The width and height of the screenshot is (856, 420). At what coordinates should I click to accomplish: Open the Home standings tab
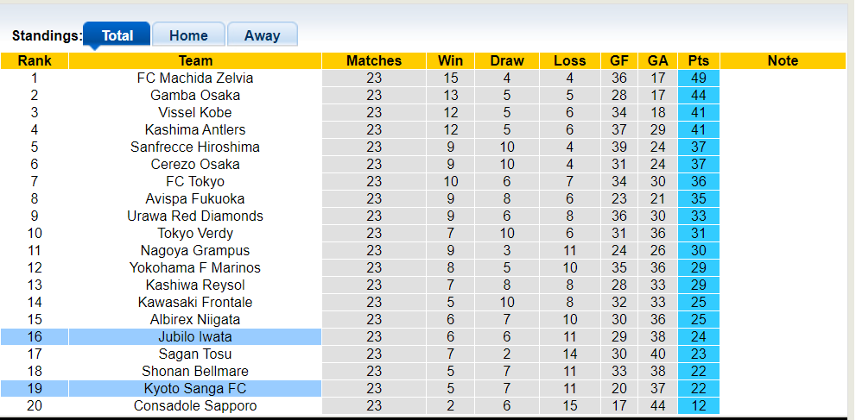(x=188, y=35)
